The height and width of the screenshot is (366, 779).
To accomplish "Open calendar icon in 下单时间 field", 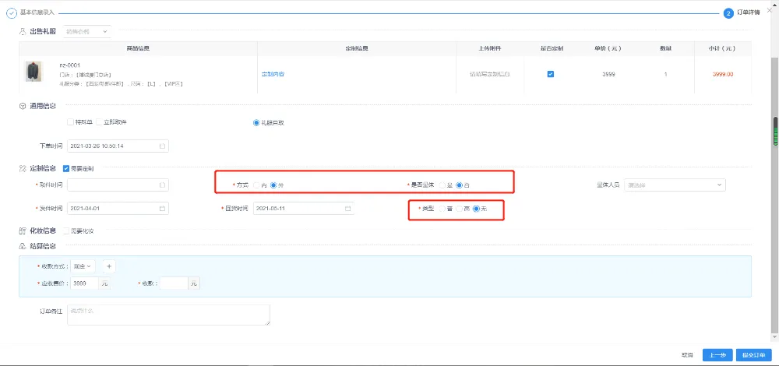I will (162, 146).
